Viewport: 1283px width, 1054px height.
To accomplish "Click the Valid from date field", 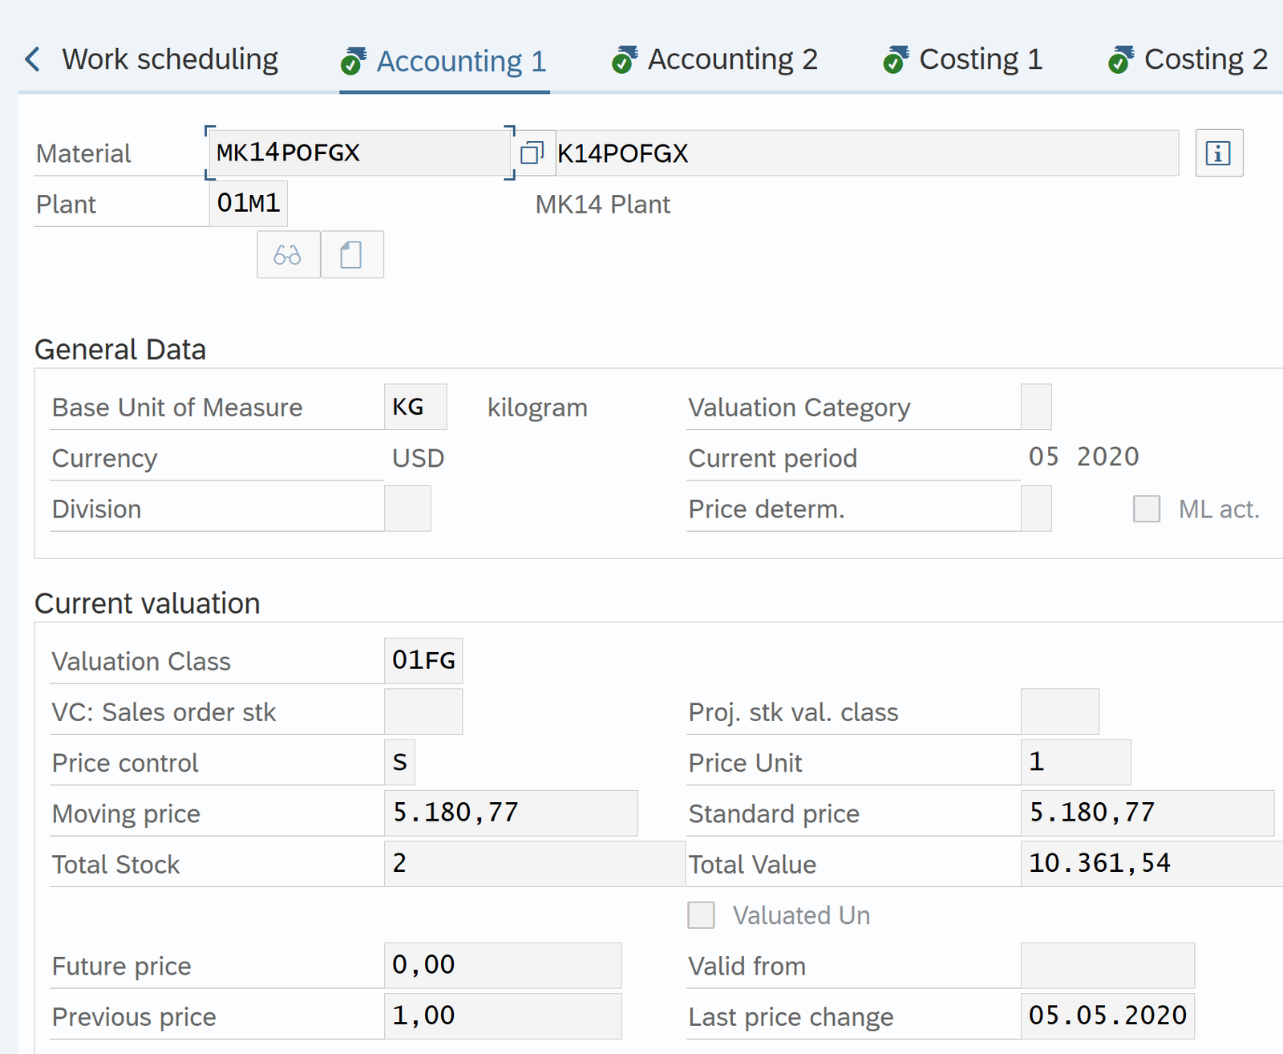I will pyautogui.click(x=1107, y=965).
